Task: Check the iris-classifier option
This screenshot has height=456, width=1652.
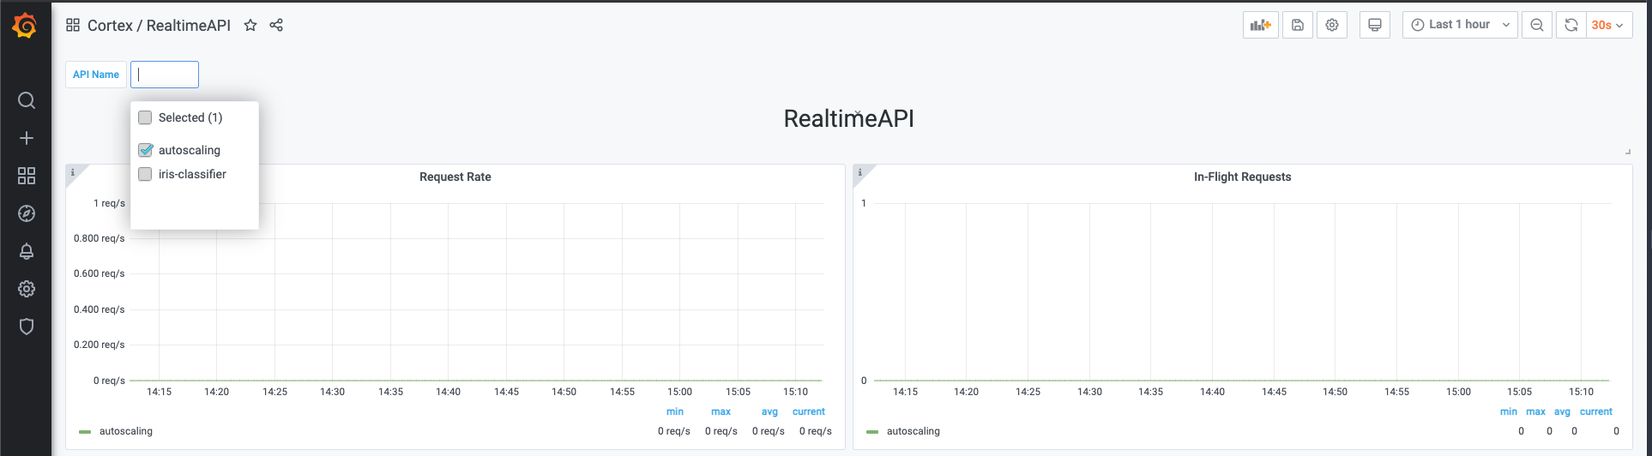Action: pos(146,174)
